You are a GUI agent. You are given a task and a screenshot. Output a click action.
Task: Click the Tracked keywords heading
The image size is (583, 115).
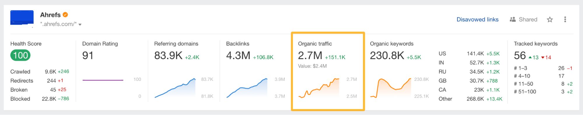coord(535,44)
